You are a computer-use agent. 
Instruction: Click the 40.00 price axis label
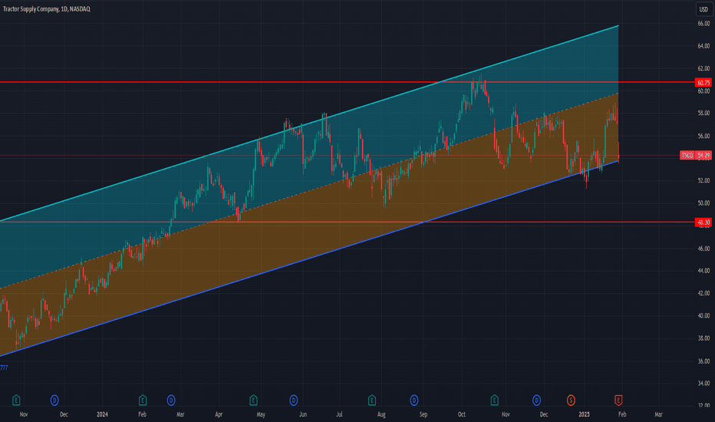pos(703,315)
